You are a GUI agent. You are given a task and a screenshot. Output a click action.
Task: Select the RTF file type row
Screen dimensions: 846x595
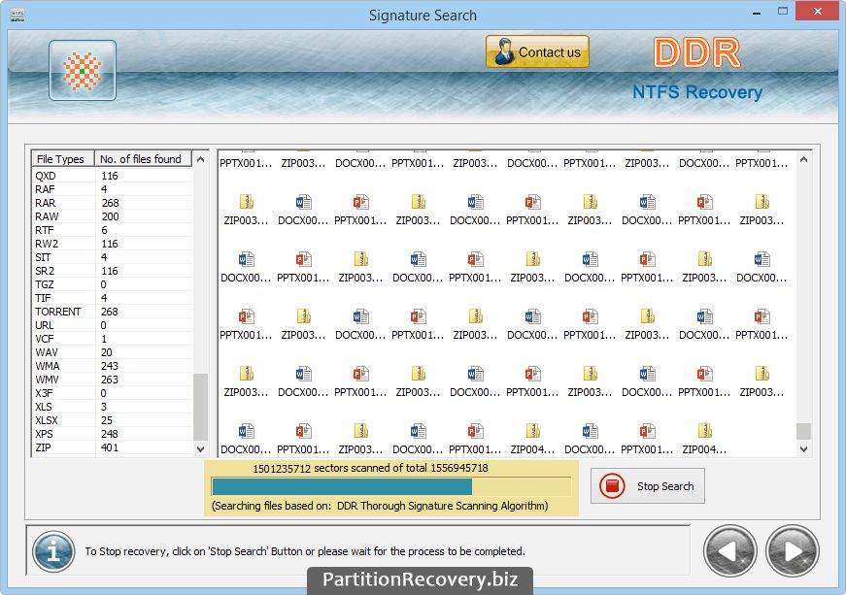click(113, 230)
